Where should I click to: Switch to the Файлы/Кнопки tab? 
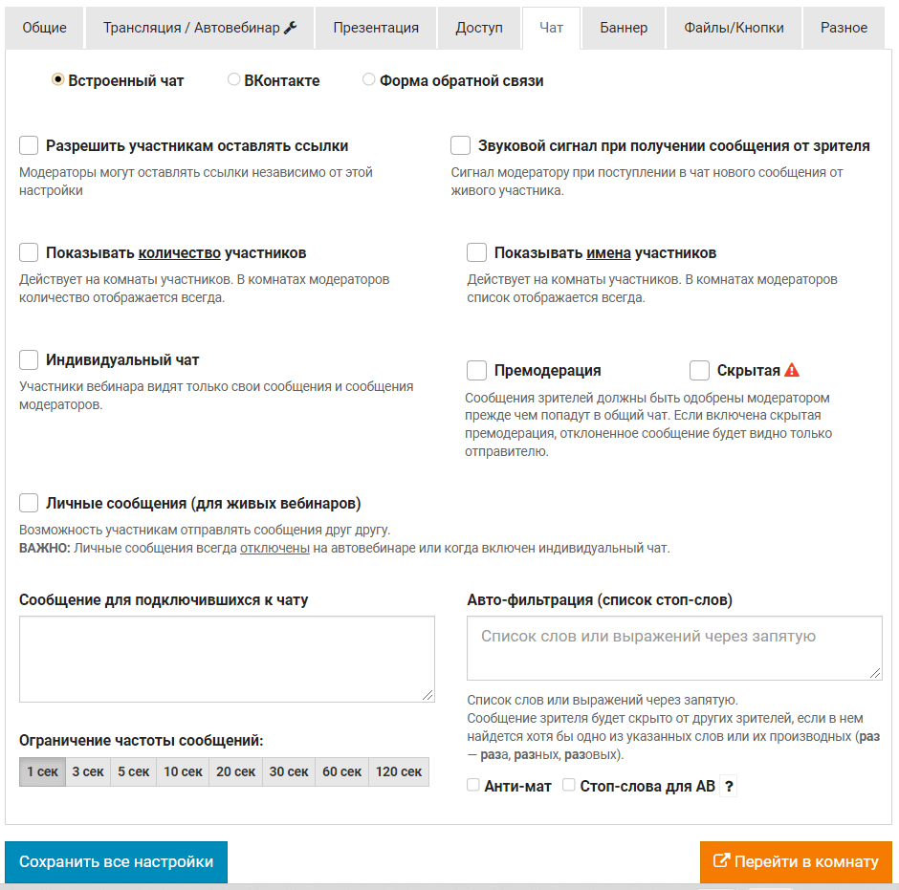coord(734,28)
